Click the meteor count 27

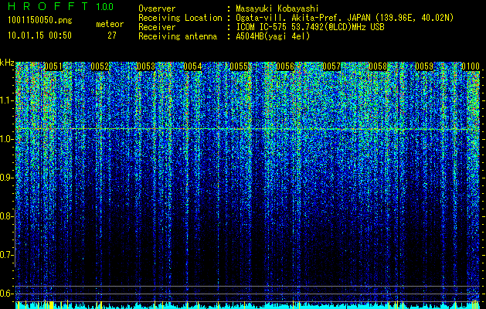coord(112,36)
